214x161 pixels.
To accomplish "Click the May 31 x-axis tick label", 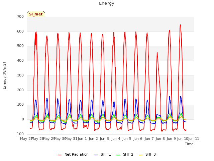I will point(71,139).
